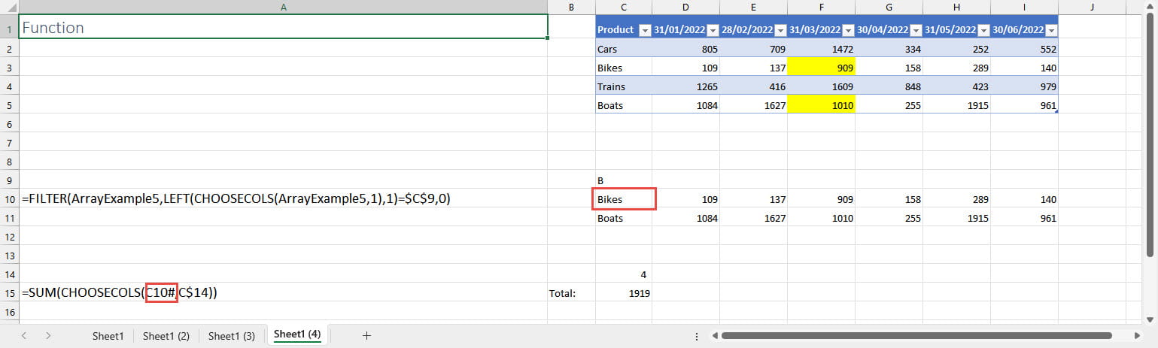The width and height of the screenshot is (1158, 348).
Task: Click the horizontal scrollbar thumb
Action: 916,336
